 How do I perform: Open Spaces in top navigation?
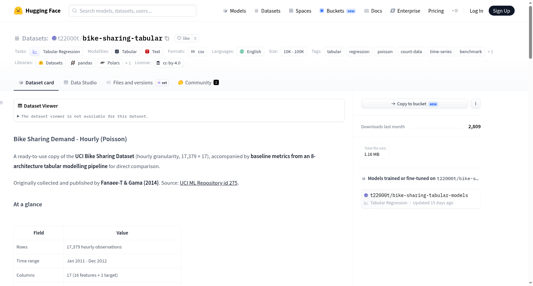coord(300,11)
